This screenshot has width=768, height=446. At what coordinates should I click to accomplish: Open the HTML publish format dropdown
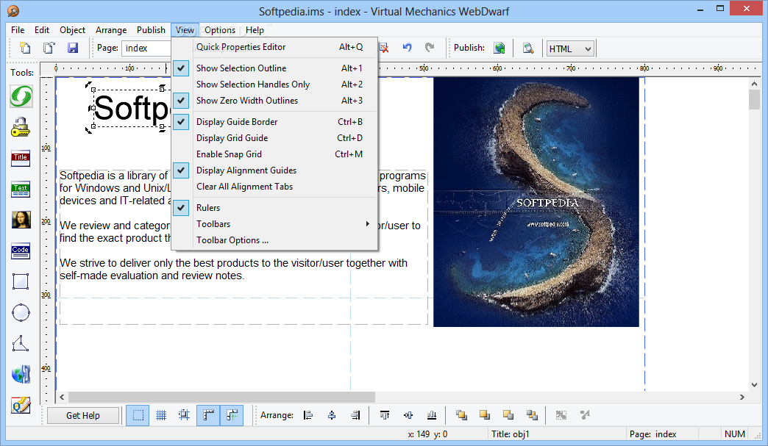coord(570,48)
